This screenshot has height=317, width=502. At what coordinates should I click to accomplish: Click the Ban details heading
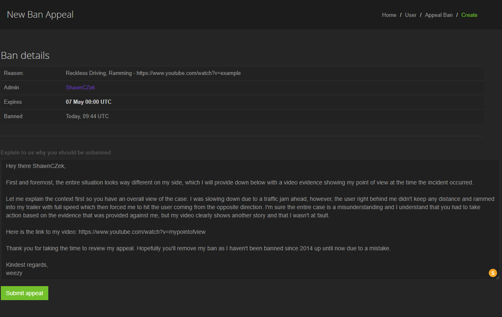click(x=25, y=56)
